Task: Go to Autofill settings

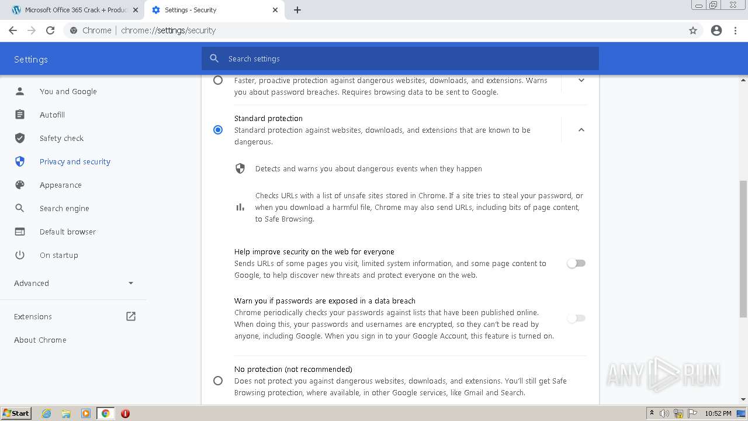Action: (52, 115)
